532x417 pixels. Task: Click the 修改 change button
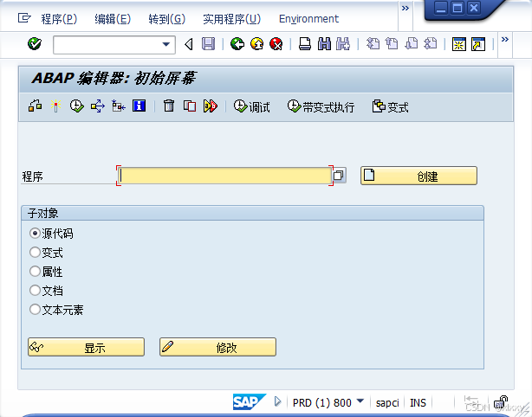pos(217,347)
